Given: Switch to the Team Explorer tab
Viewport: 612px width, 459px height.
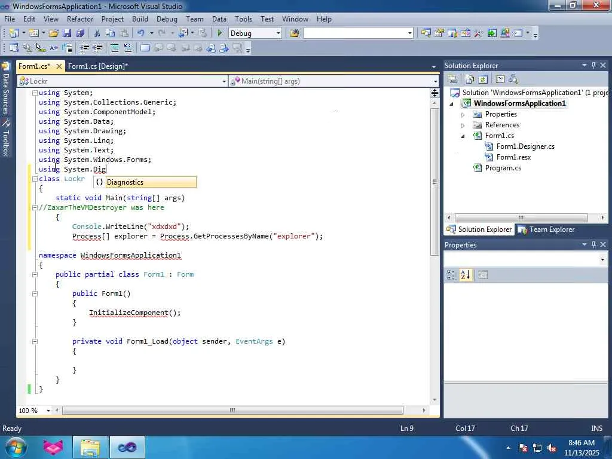Looking at the screenshot, I should coord(546,229).
